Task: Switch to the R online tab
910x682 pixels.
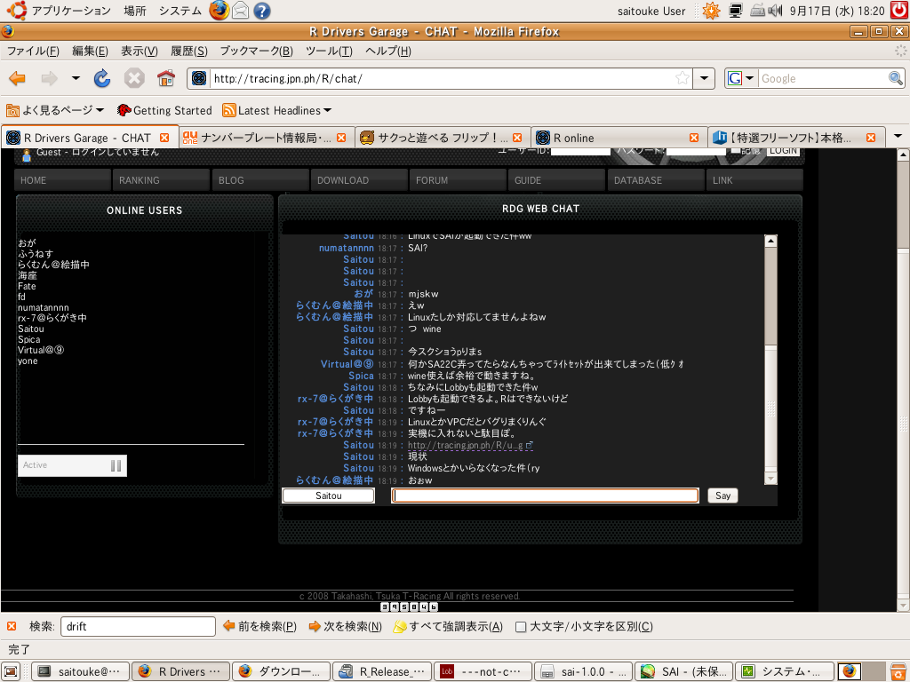Action: click(x=613, y=138)
